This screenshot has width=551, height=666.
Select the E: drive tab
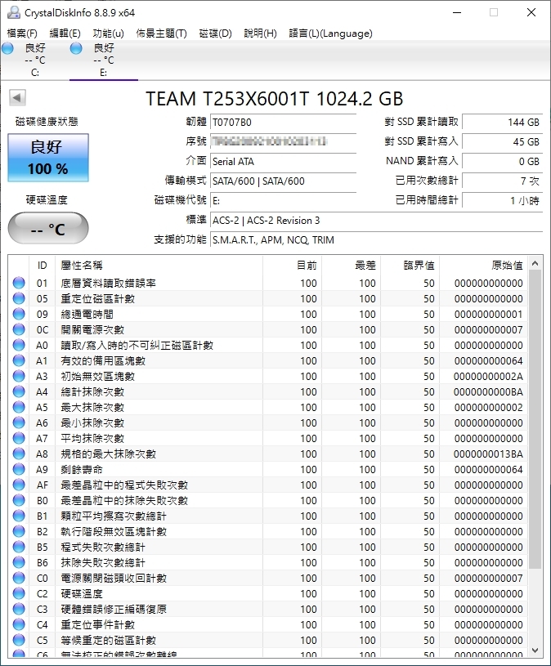coord(103,60)
